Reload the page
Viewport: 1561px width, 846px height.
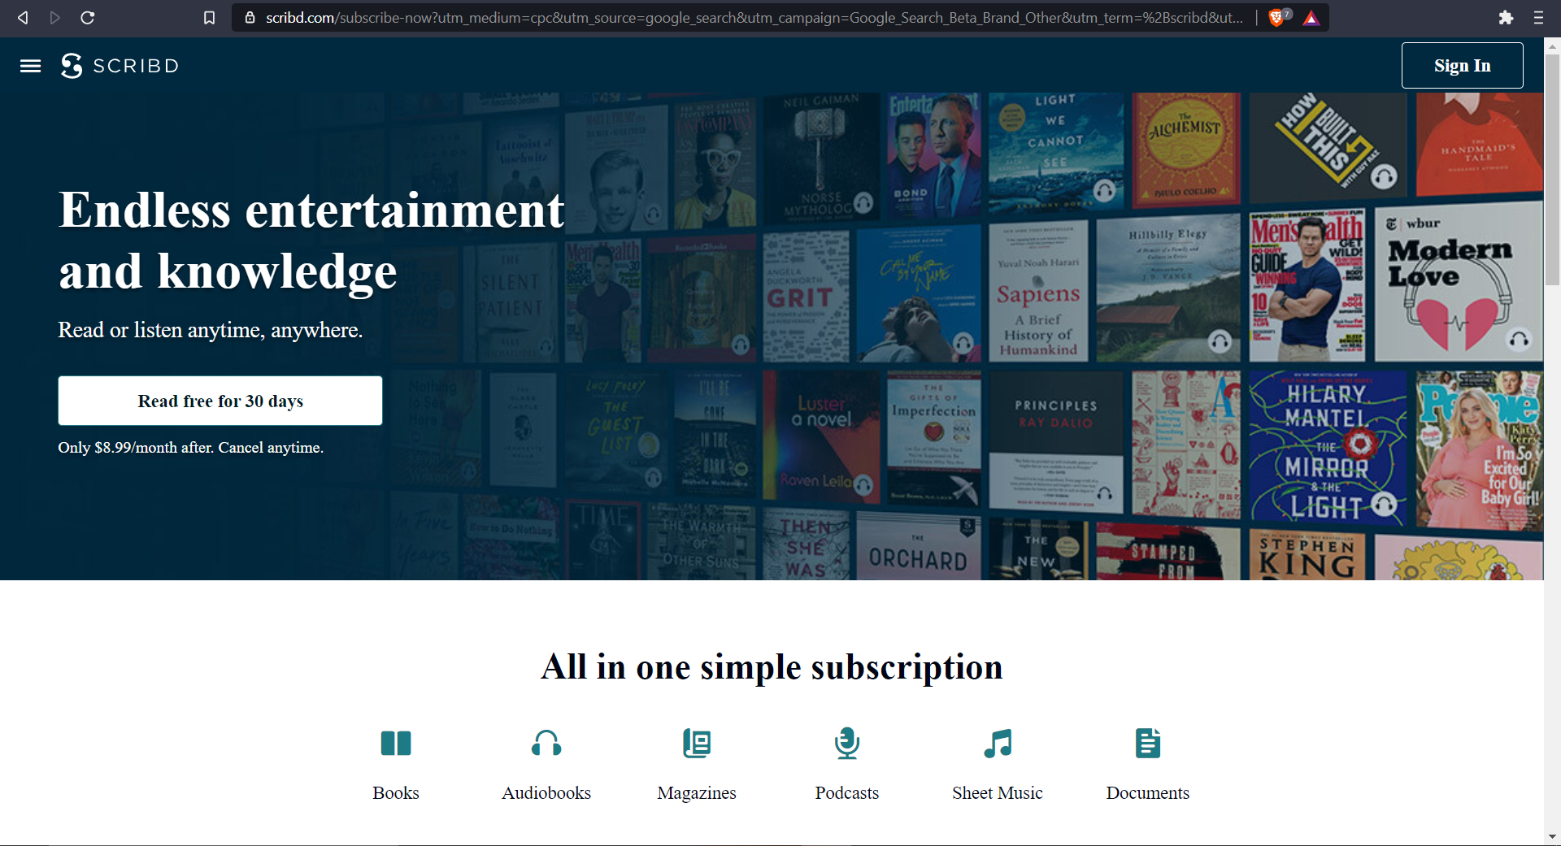coord(88,18)
